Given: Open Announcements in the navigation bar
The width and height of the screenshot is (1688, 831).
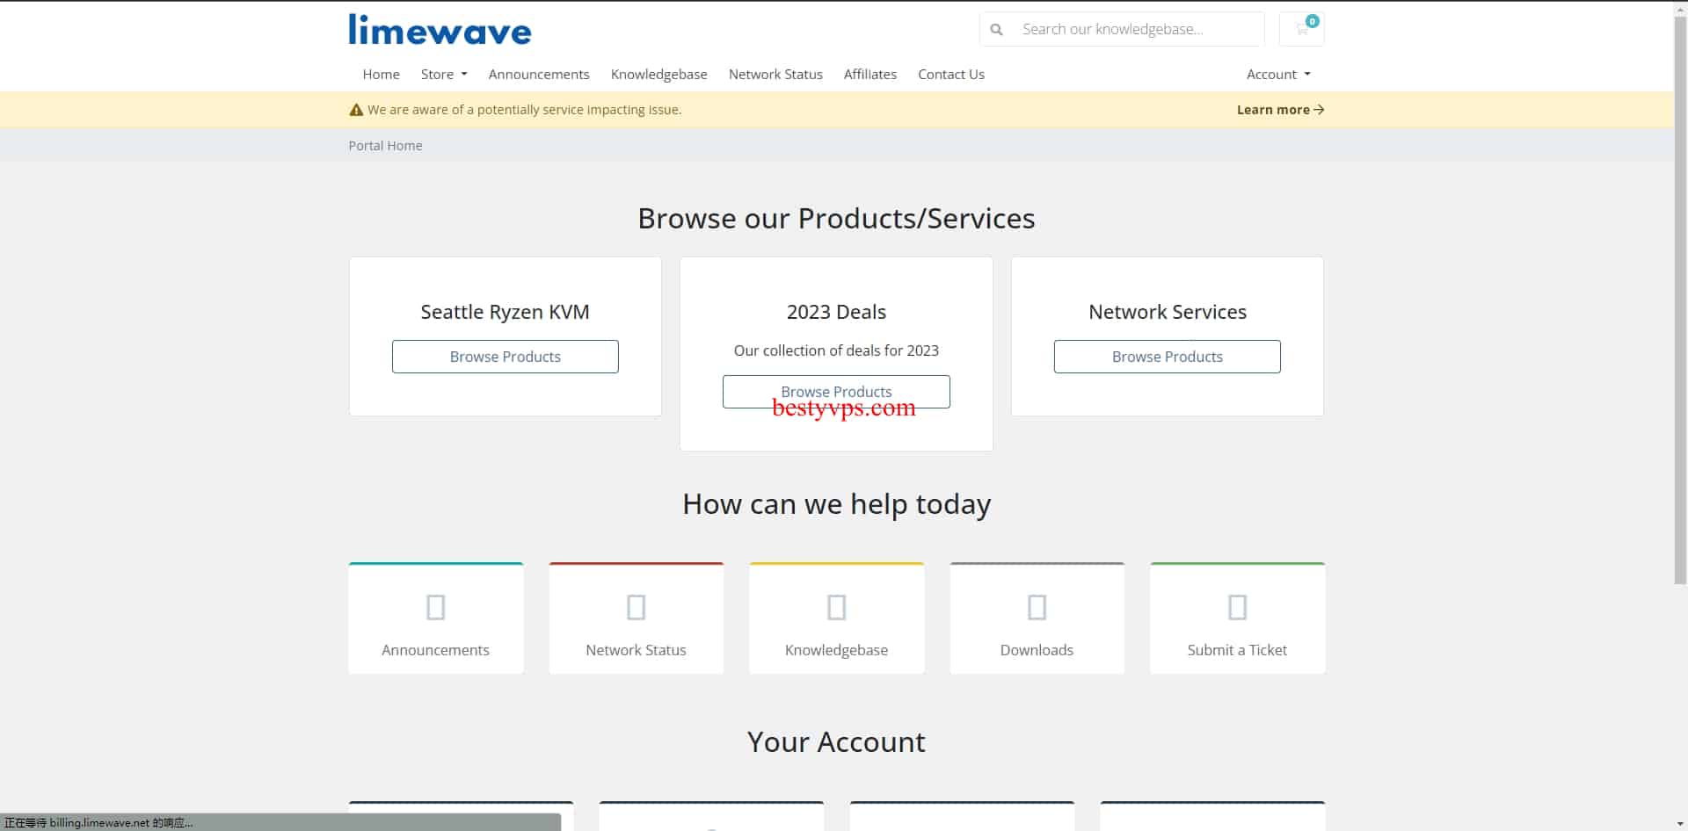Looking at the screenshot, I should [x=539, y=75].
